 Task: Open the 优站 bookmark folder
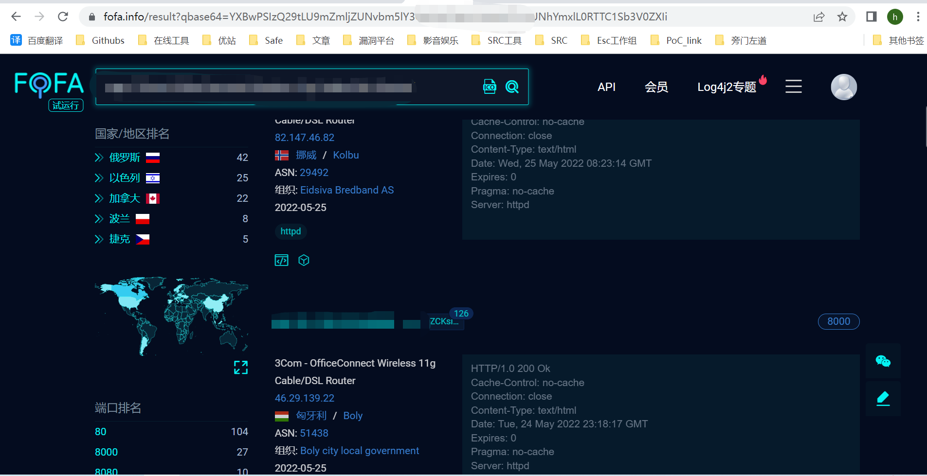(x=219, y=40)
